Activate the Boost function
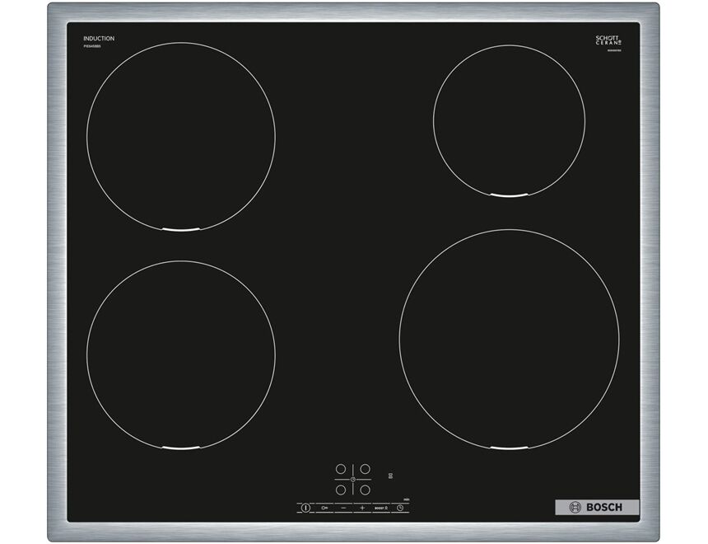Image resolution: width=708 pixels, height=544 pixels. (x=380, y=508)
